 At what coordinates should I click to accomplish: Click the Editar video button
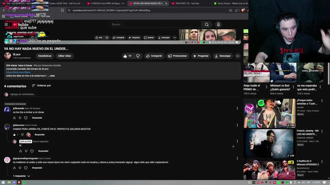coord(64,56)
